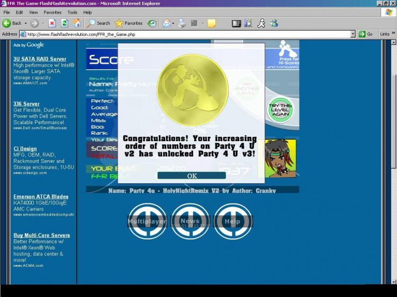Open the Ci Design ad link
Screen dimensions: 397x297
pyautogui.click(x=25, y=149)
